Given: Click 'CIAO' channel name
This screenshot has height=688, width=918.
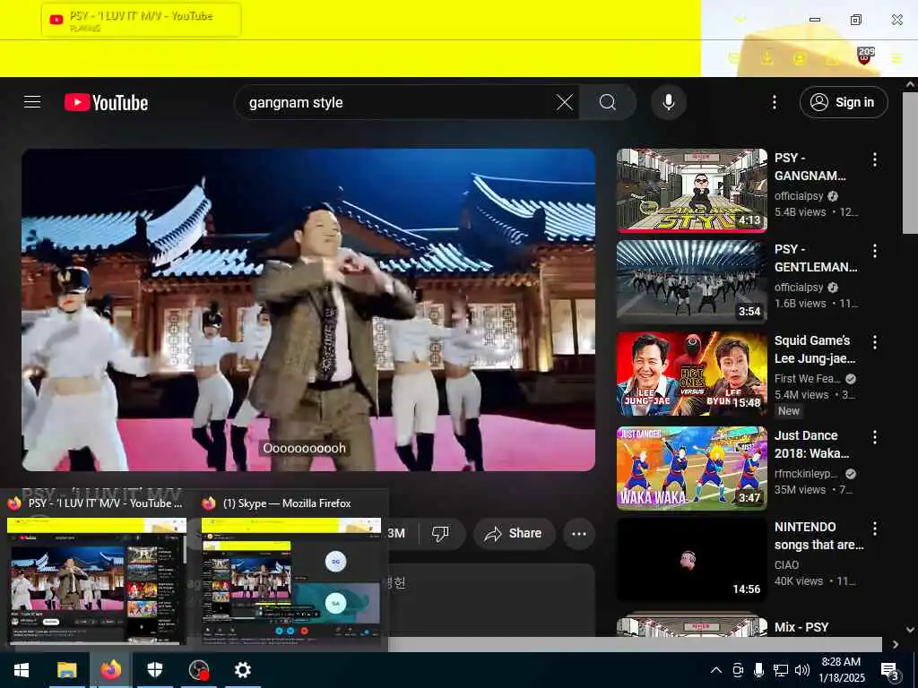Looking at the screenshot, I should click(786, 564).
